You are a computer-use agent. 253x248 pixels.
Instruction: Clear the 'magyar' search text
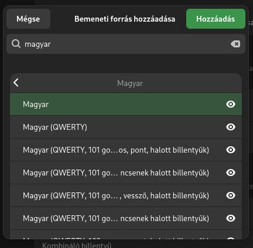pyautogui.click(x=235, y=44)
